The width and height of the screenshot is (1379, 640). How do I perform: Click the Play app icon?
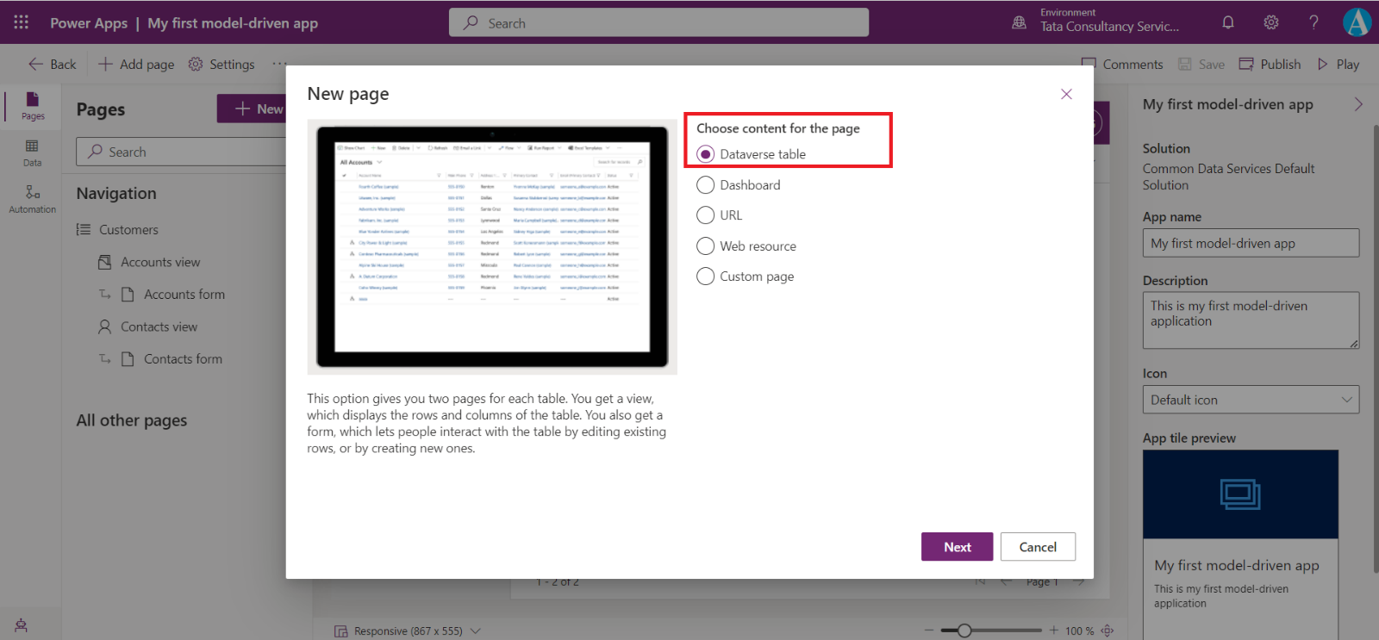point(1323,64)
